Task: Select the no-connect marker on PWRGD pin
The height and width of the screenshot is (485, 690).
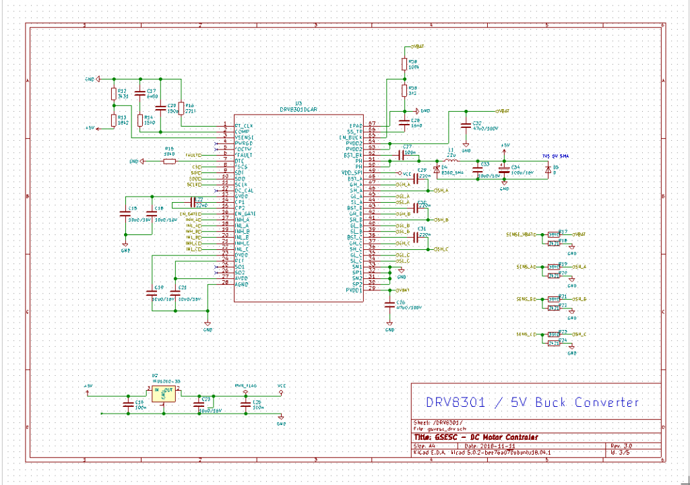Action: (216, 143)
